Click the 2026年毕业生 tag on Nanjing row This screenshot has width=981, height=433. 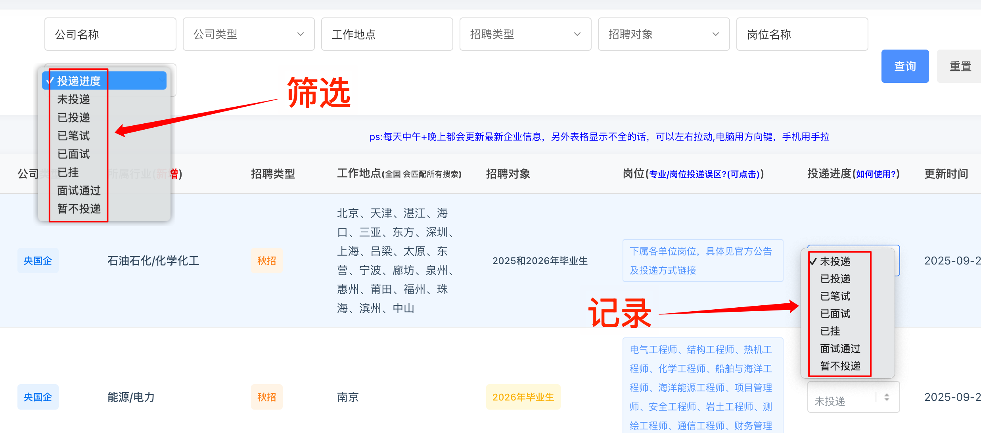coord(523,397)
